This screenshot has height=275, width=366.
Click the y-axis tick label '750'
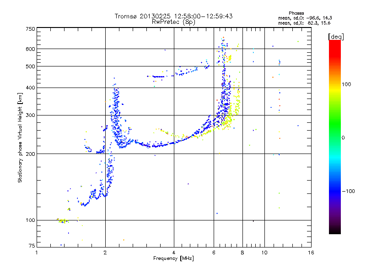[x=30, y=29]
